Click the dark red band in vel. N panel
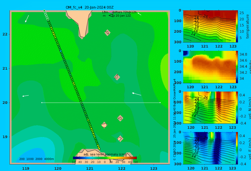Screen dimensions: 251x171 [219, 100]
